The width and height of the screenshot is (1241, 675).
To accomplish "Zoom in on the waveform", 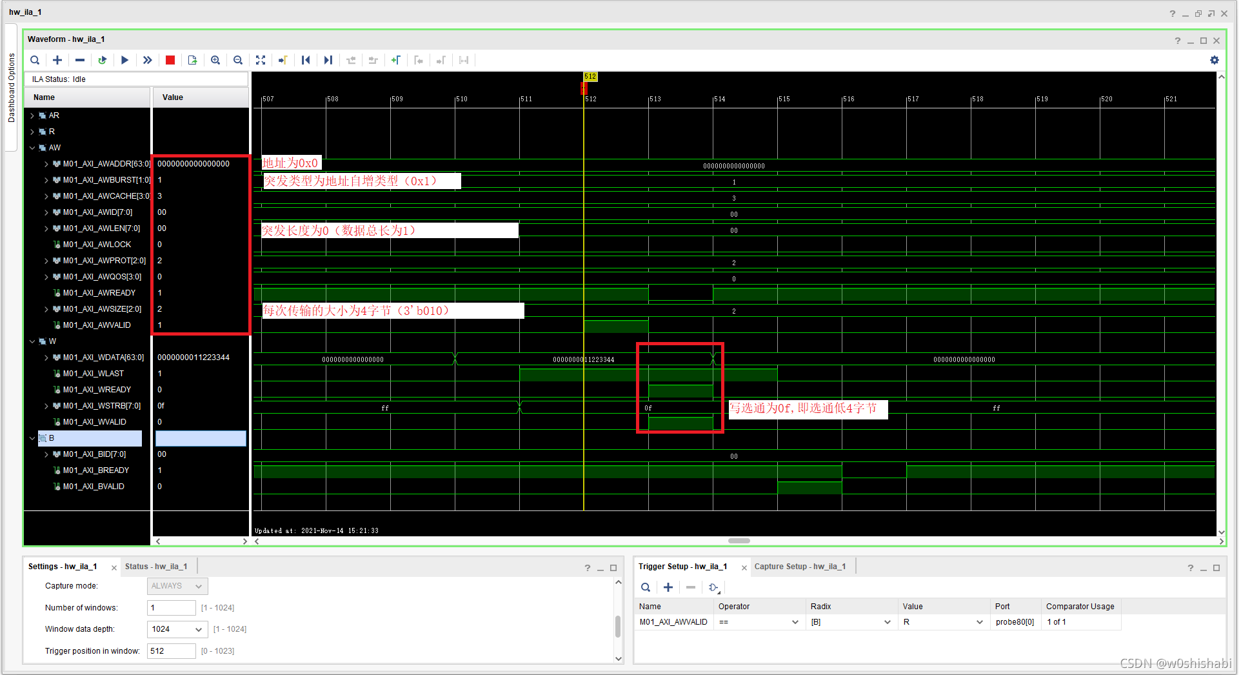I will coord(215,60).
